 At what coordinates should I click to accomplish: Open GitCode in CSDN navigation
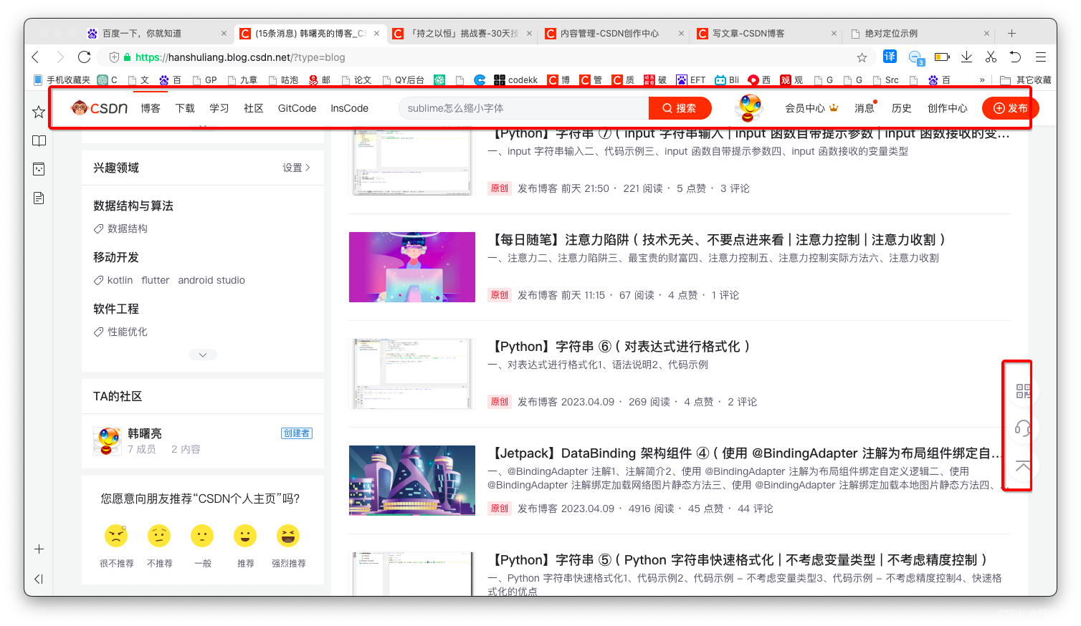pos(297,108)
